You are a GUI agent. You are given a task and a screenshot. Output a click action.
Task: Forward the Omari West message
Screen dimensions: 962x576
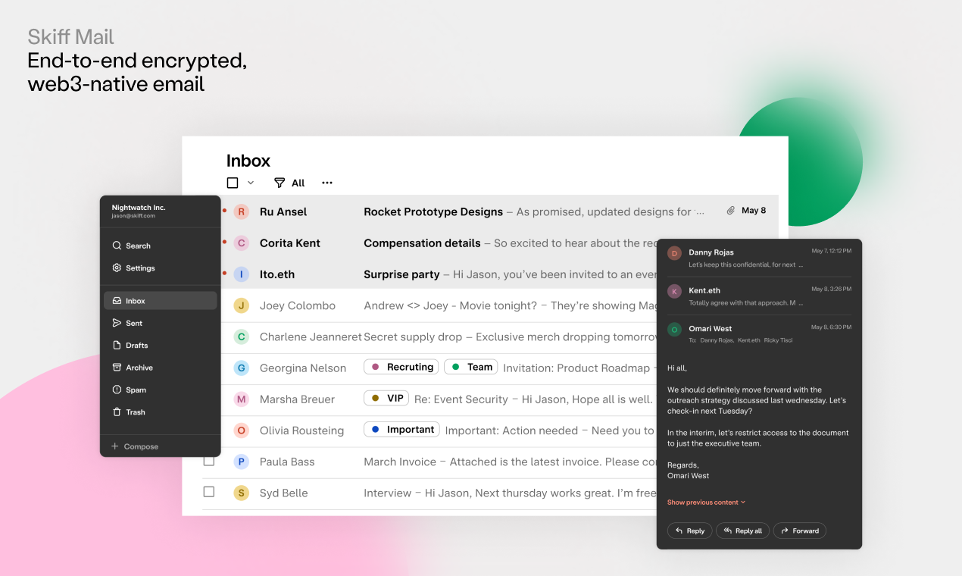(x=800, y=531)
